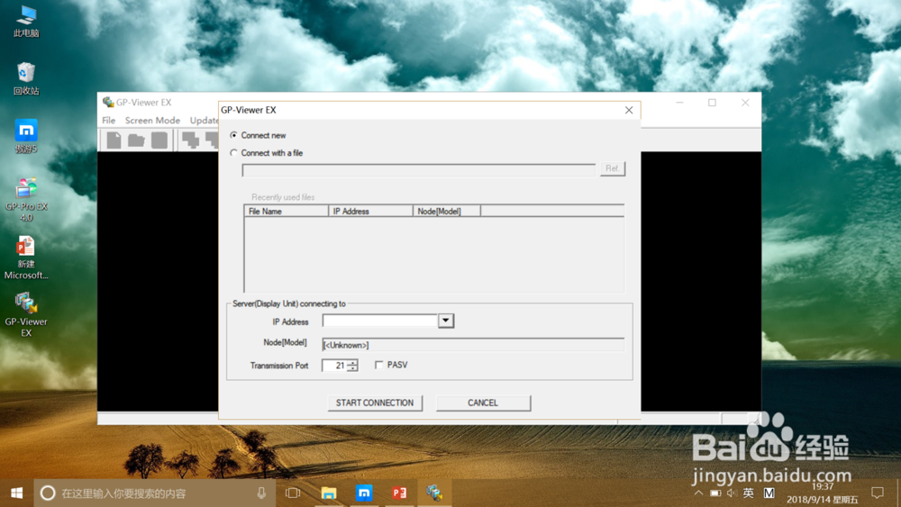The height and width of the screenshot is (507, 901).
Task: Click the microphone icon in search box
Action: click(x=261, y=493)
